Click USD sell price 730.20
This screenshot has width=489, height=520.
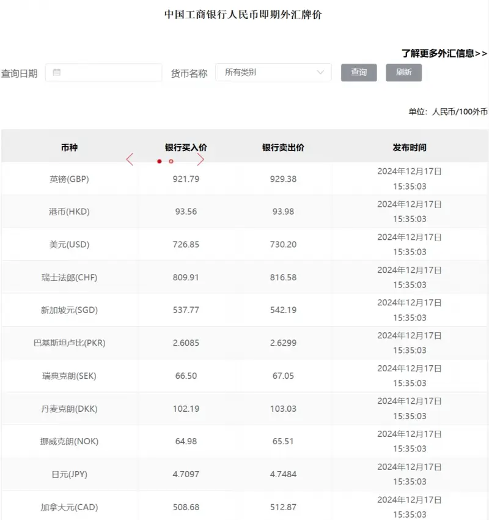283,245
